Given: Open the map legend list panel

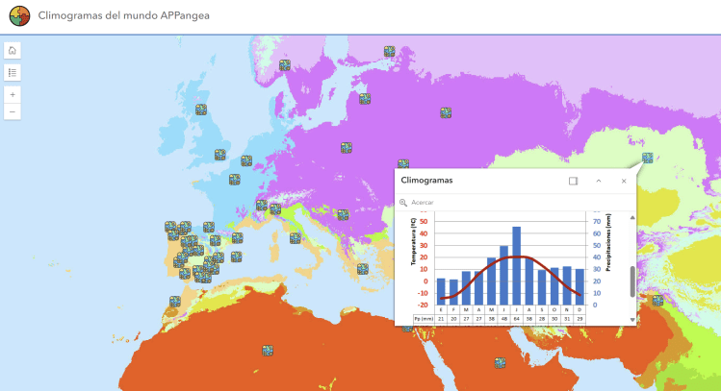Looking at the screenshot, I should tap(13, 72).
